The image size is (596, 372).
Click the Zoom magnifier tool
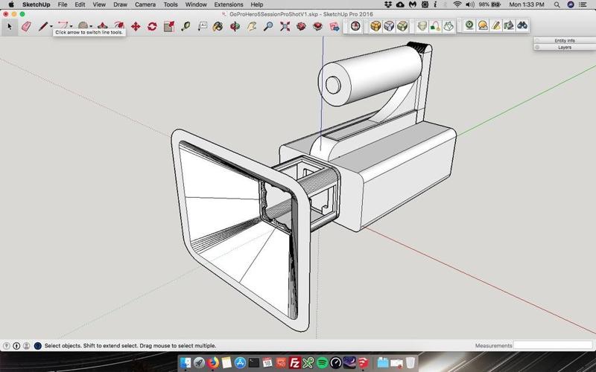(268, 27)
